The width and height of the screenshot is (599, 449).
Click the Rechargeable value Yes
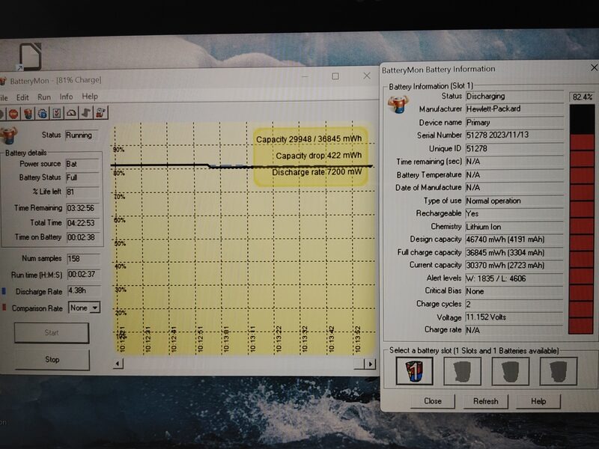(514, 214)
